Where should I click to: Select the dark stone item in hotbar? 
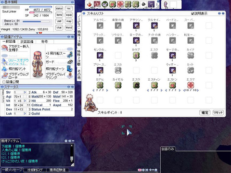pos(143,4)
